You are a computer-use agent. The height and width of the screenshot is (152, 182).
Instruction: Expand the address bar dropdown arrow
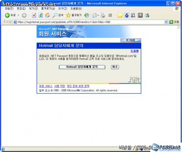tap(166, 22)
